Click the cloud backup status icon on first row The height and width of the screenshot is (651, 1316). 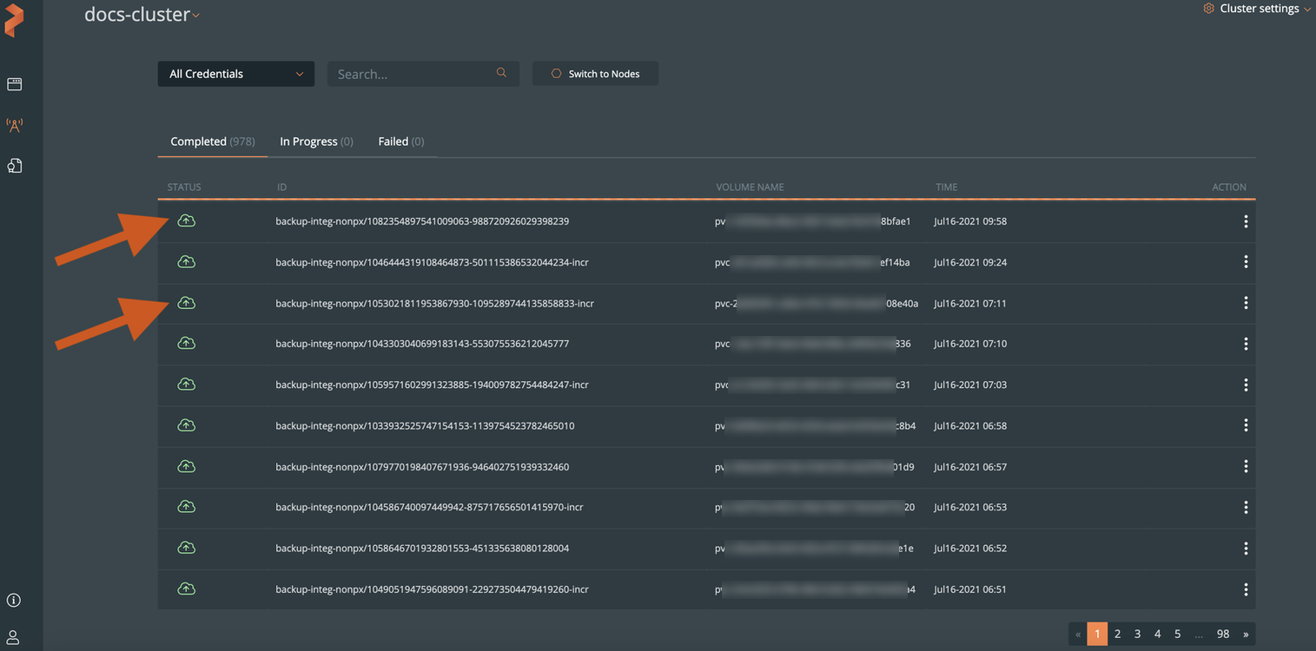coord(186,220)
